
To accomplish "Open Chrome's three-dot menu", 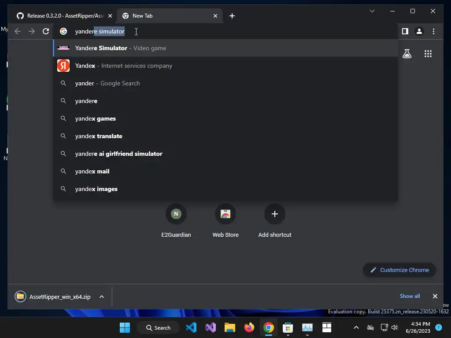I will [x=433, y=31].
